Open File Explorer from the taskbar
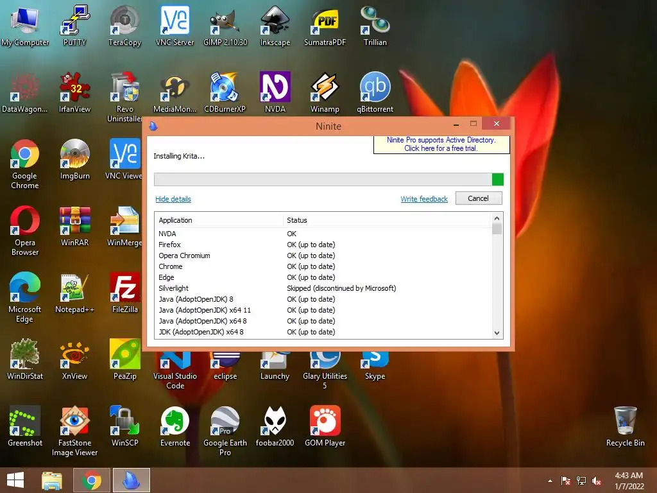The height and width of the screenshot is (493, 657). (x=52, y=480)
